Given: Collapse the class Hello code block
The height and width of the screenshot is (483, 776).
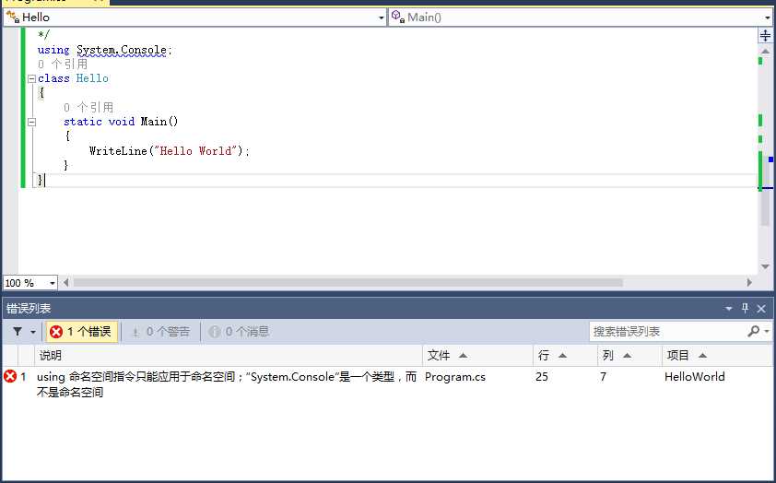Looking at the screenshot, I should [x=31, y=78].
